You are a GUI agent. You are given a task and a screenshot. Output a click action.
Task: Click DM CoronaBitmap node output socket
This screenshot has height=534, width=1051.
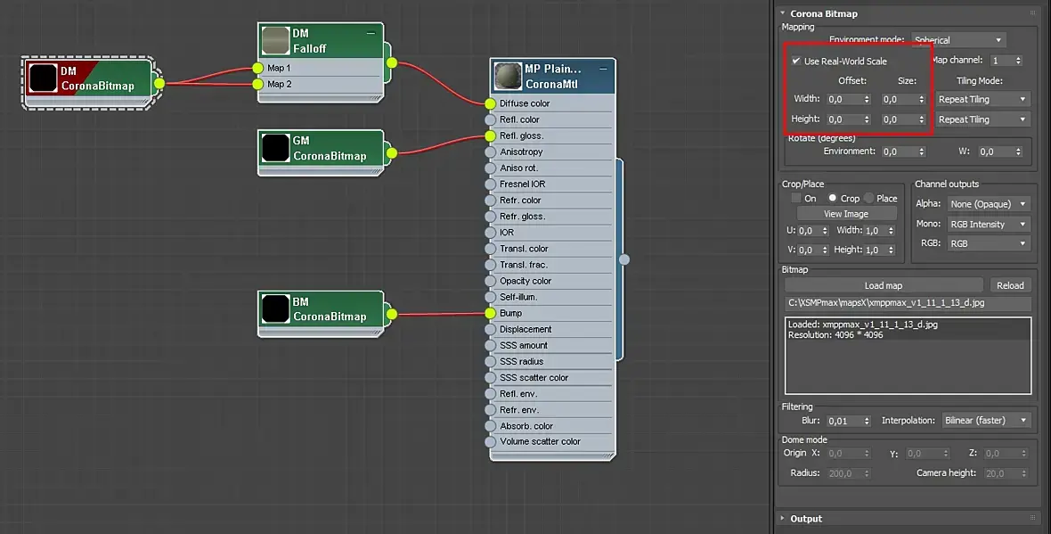pyautogui.click(x=159, y=83)
